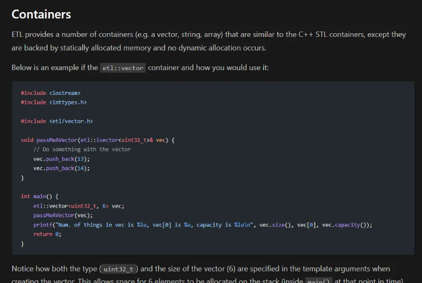Click vec.capacity() in the printf line
The image size is (422, 283).
point(347,225)
